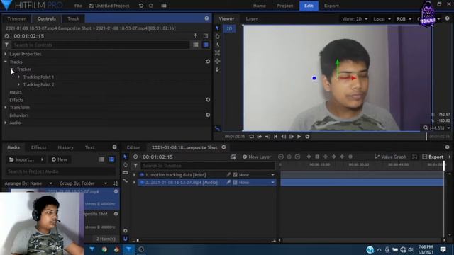The height and width of the screenshot is (255, 454).
Task: Click New Layer in timeline
Action: (257, 157)
